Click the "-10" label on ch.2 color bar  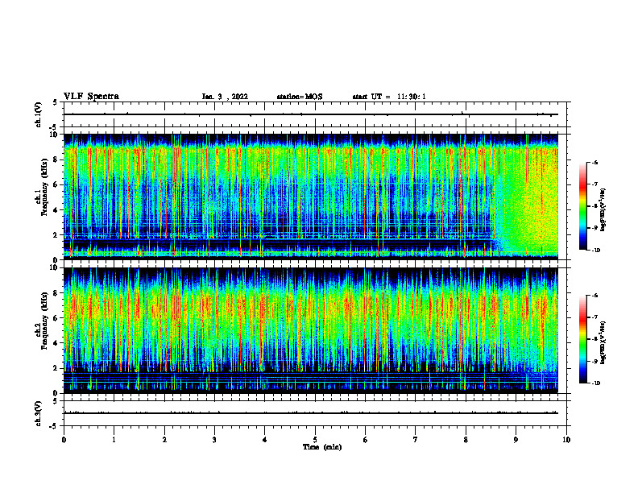595,383
